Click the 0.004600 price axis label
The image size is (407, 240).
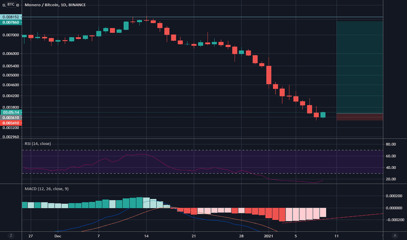(11, 85)
